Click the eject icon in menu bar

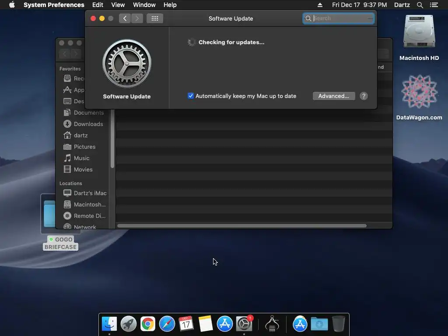point(320,5)
